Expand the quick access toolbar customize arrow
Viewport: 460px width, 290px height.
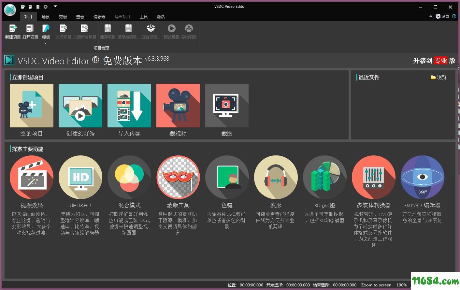coord(55,6)
